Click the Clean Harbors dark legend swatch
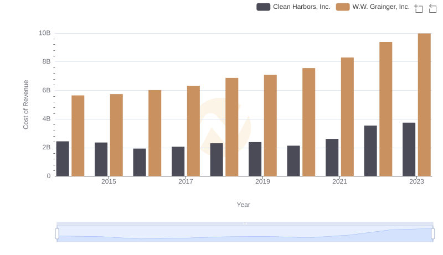 pos(264,7)
